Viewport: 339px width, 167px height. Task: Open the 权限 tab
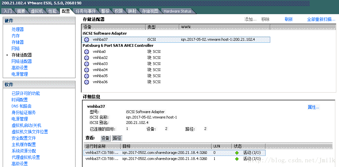coord(119,11)
